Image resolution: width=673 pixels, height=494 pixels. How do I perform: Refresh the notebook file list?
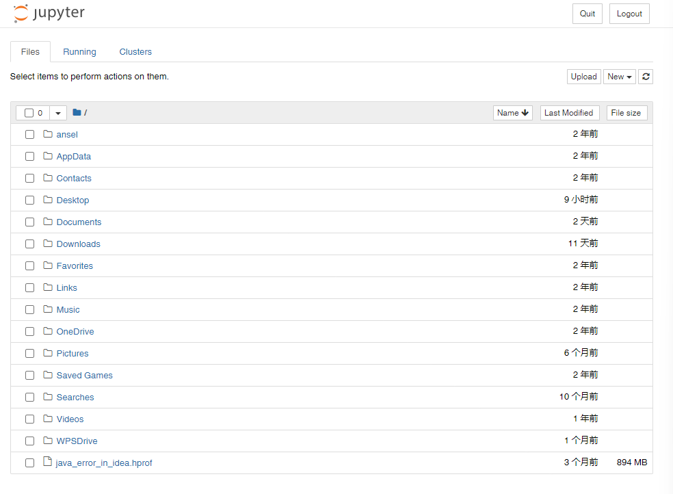[646, 77]
